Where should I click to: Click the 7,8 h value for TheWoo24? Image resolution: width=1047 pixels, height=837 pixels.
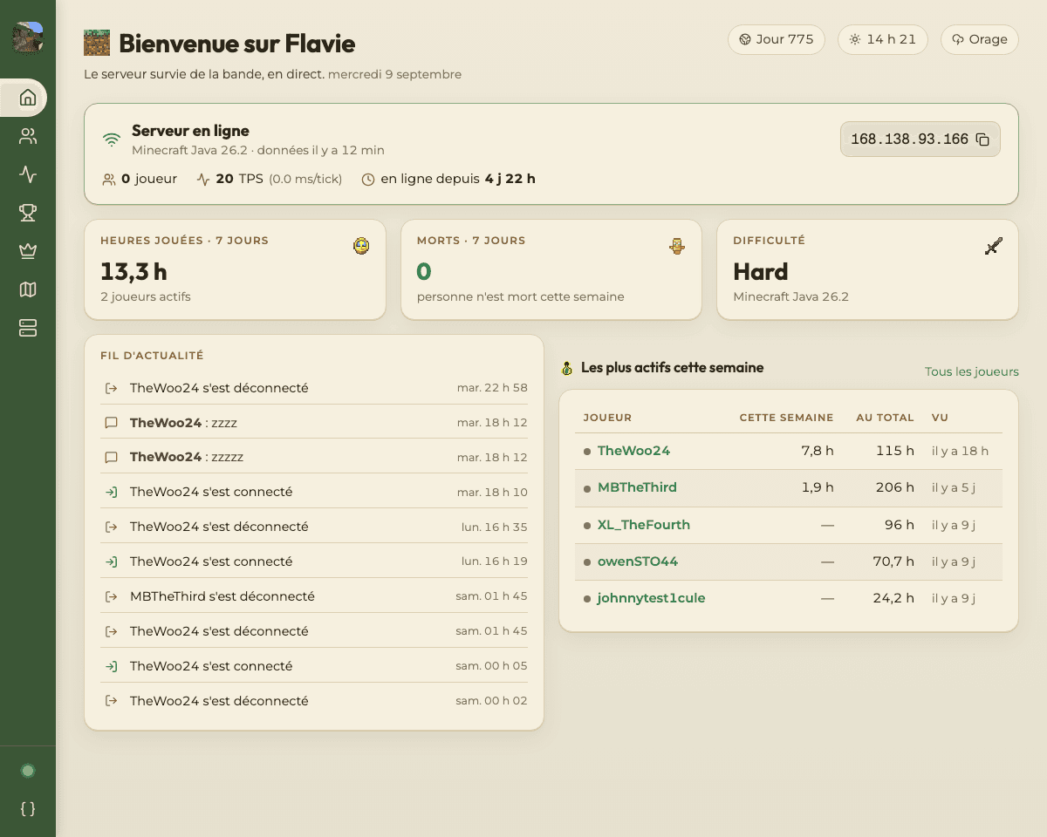(x=818, y=451)
